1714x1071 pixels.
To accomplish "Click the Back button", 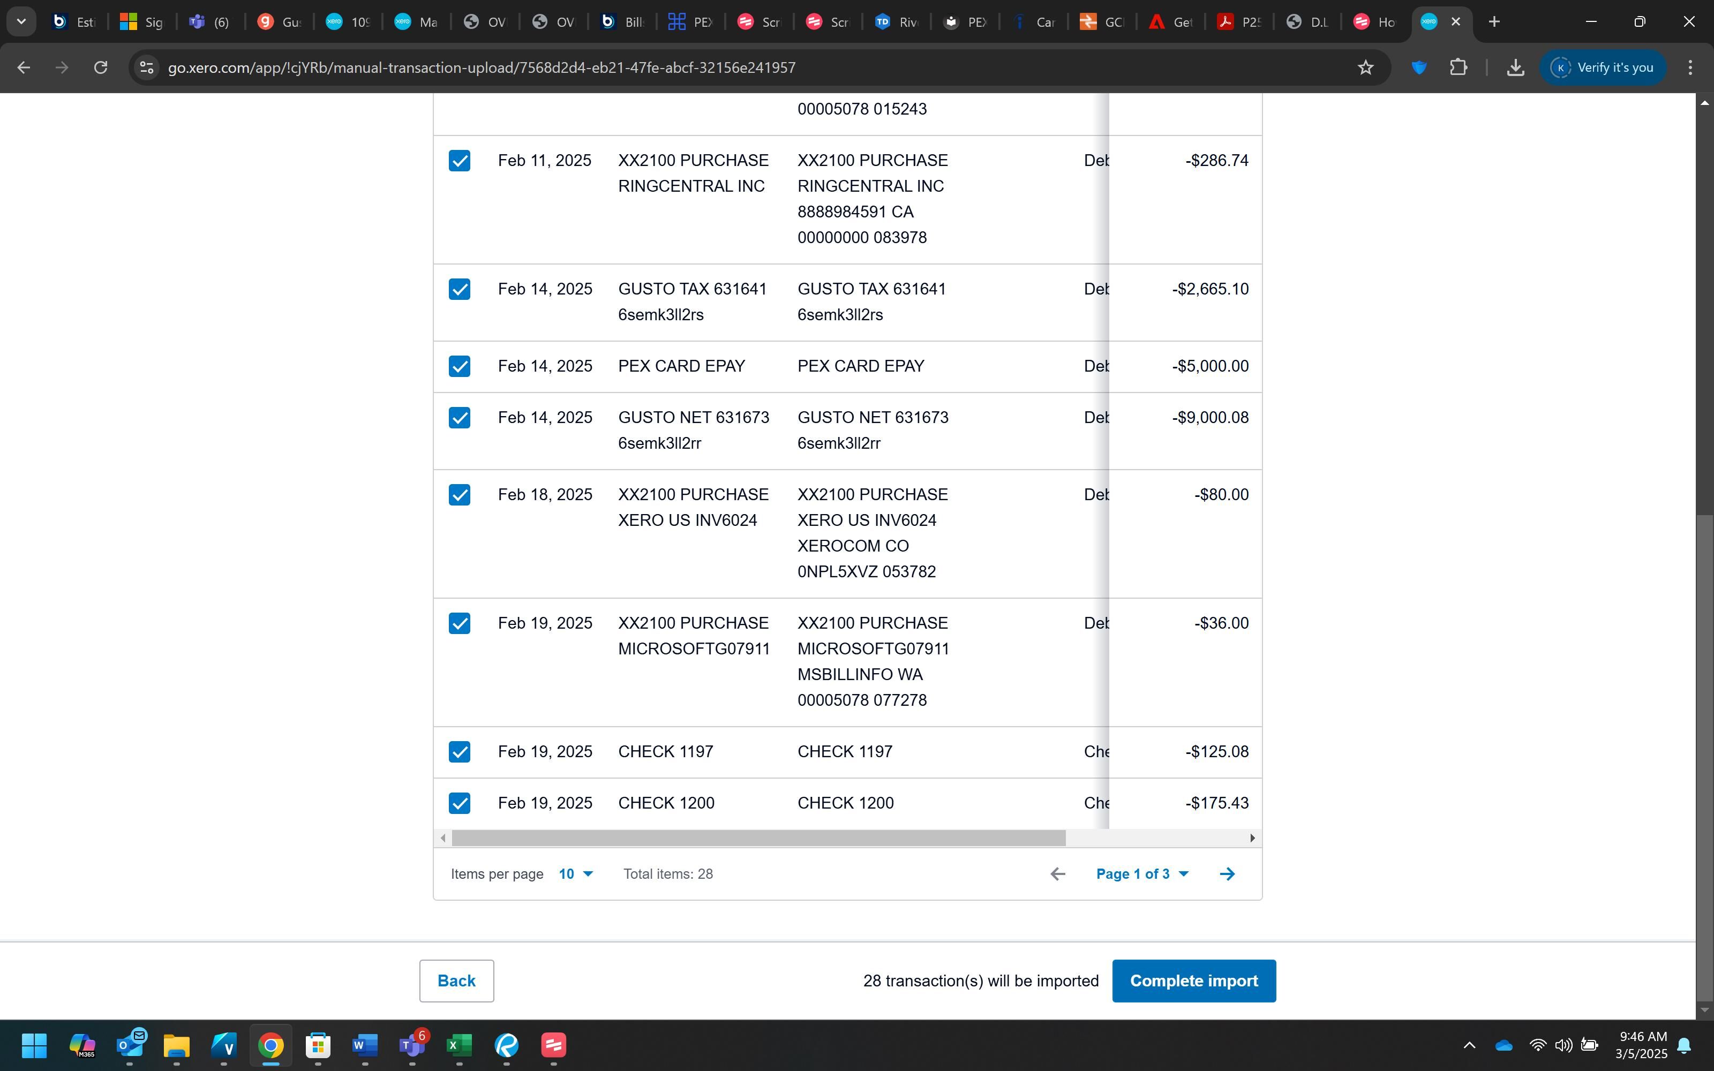I will (456, 981).
